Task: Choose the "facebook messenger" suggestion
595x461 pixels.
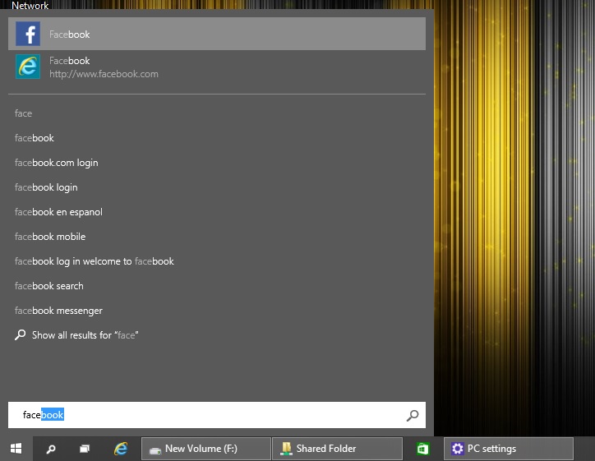Action: point(58,311)
